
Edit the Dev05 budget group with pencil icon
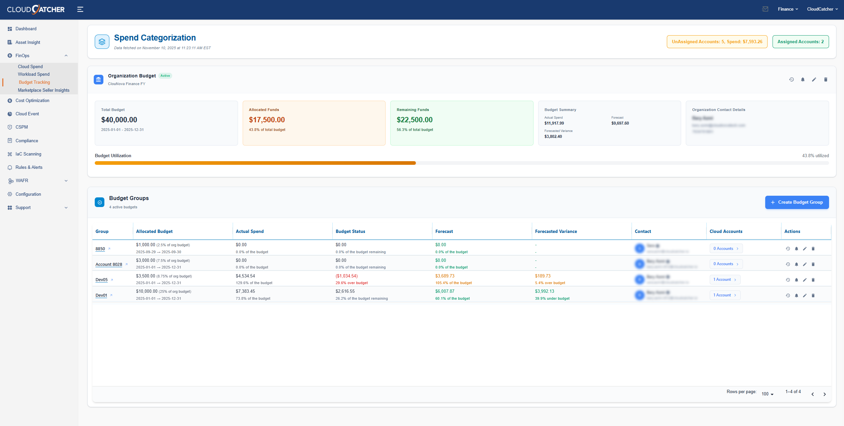(805, 279)
